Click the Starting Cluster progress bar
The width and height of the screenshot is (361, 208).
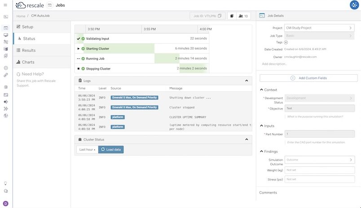pos(119,49)
